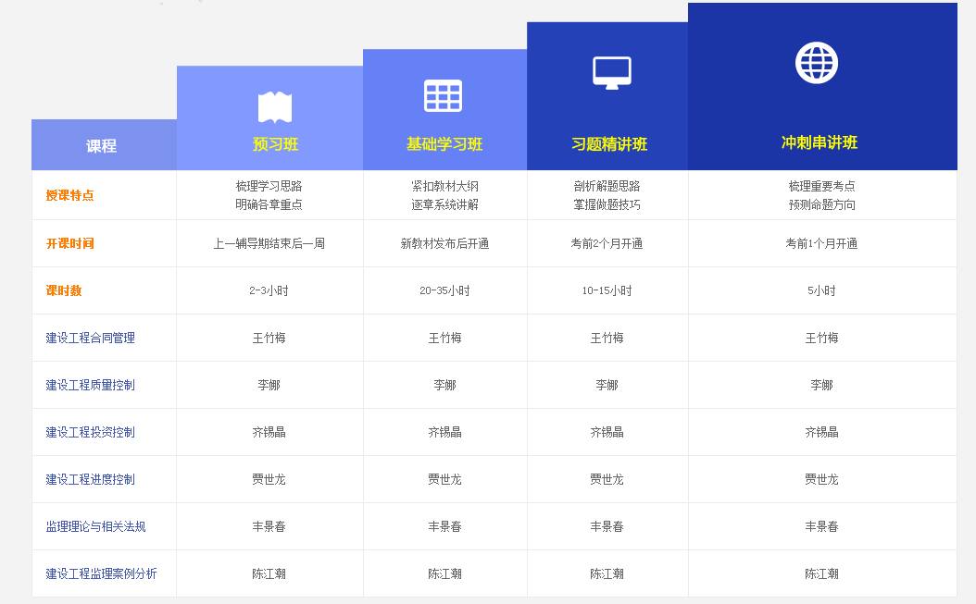976x604 pixels.
Task: Open the 建设工程合同管理 course link
Action: pos(91,339)
